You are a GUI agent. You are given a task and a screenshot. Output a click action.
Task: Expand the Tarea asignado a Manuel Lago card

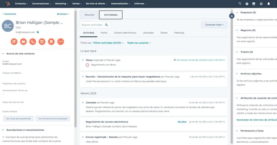[x=83, y=60]
